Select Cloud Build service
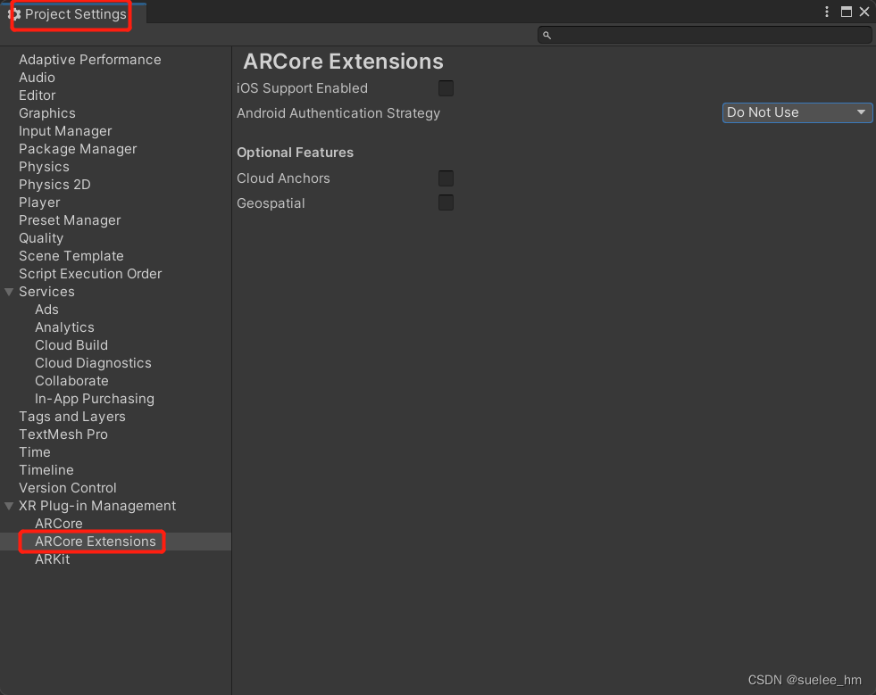 click(71, 345)
